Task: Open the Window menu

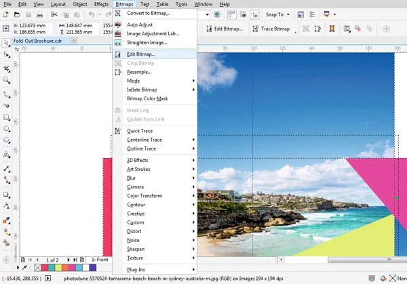Action: (x=203, y=5)
